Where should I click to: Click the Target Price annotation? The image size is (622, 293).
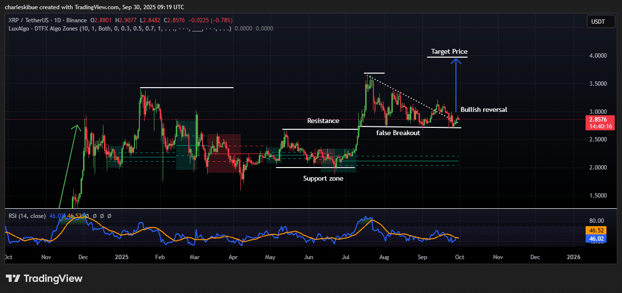tap(449, 51)
